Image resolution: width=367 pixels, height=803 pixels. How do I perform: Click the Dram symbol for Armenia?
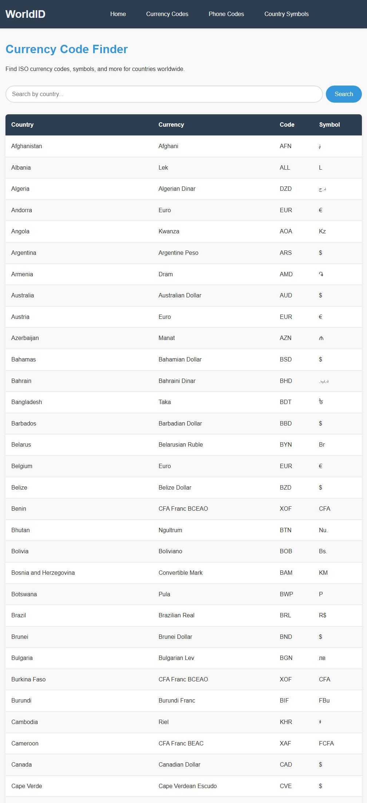pos(321,274)
